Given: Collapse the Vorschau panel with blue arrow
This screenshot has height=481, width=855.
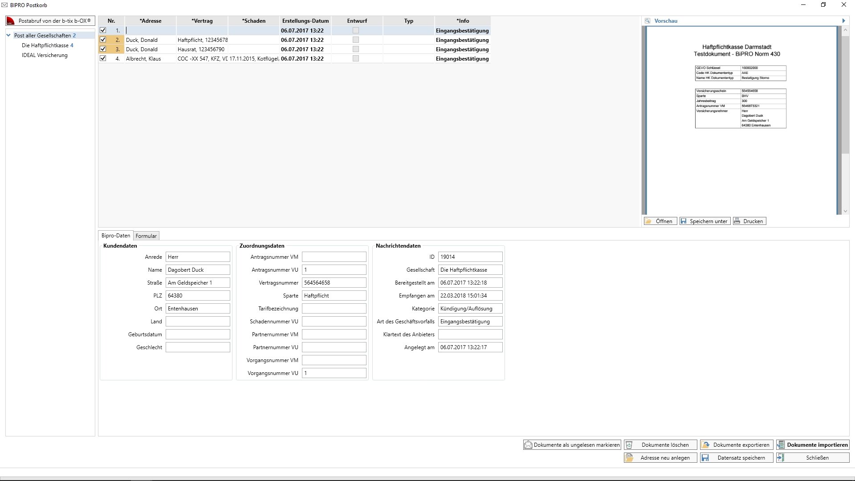Looking at the screenshot, I should tap(843, 20).
